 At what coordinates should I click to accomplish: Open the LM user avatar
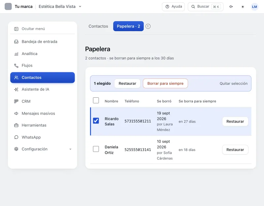(254, 7)
